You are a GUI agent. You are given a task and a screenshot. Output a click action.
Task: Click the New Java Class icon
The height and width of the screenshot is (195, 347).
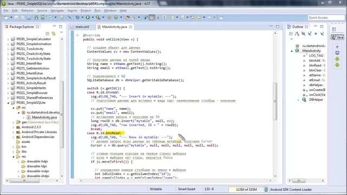116,17
